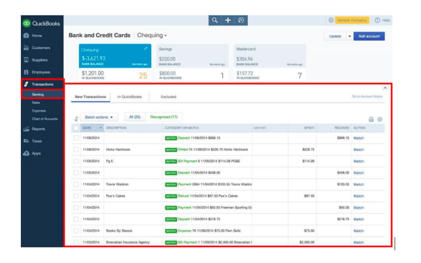This screenshot has height=263, width=421.
Task: Switch to the In QuickBooks tab
Action: (130, 97)
